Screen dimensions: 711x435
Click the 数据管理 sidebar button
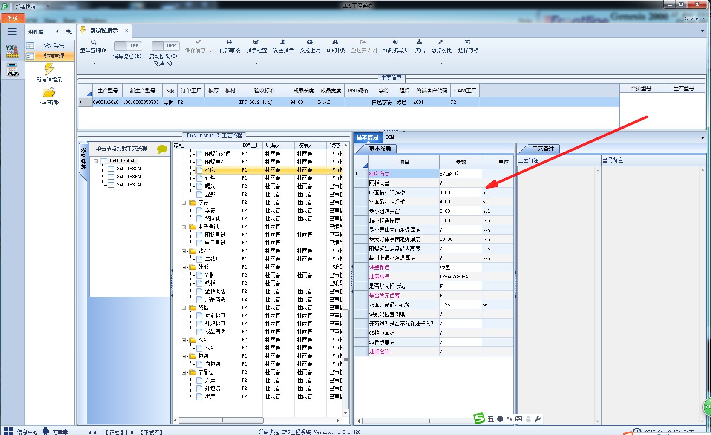(x=49, y=56)
